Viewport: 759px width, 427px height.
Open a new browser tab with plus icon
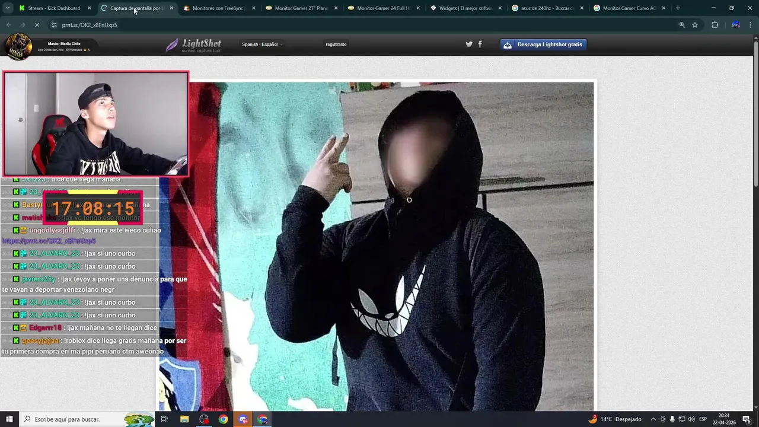click(x=678, y=8)
